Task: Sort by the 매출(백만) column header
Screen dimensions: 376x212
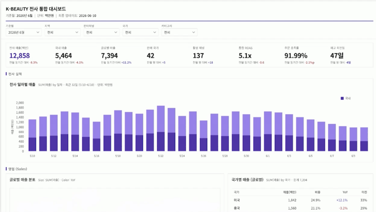Action: (289, 192)
